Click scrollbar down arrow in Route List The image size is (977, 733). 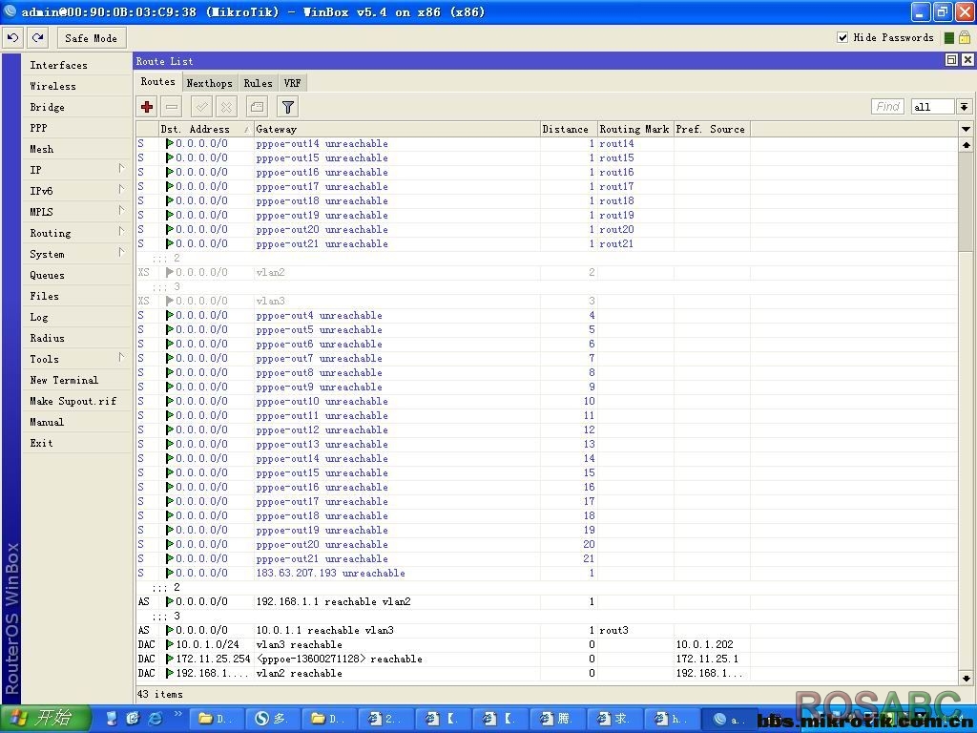966,679
